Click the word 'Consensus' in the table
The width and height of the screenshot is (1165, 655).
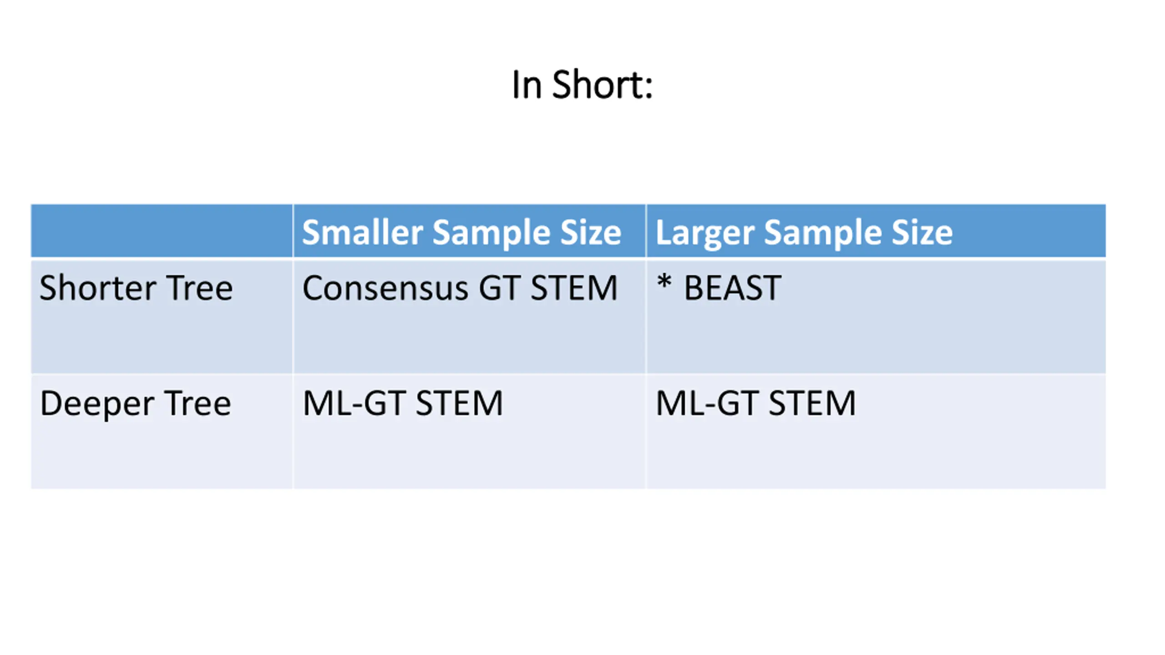(385, 288)
